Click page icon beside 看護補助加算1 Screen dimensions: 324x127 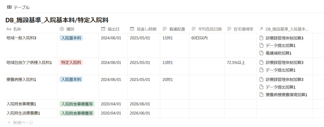(x=261, y=53)
